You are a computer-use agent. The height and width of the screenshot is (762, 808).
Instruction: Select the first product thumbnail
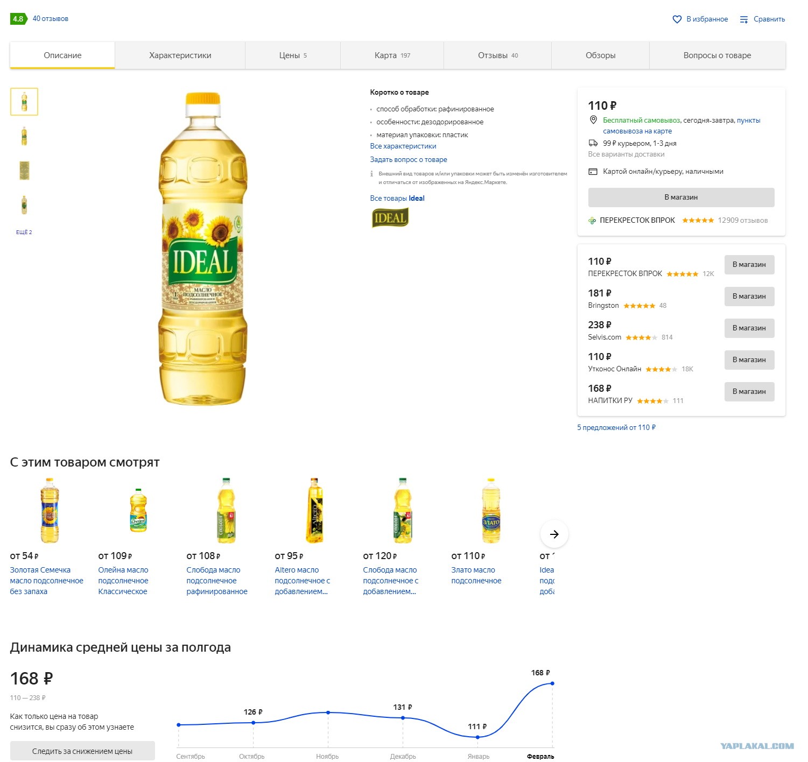coord(24,102)
